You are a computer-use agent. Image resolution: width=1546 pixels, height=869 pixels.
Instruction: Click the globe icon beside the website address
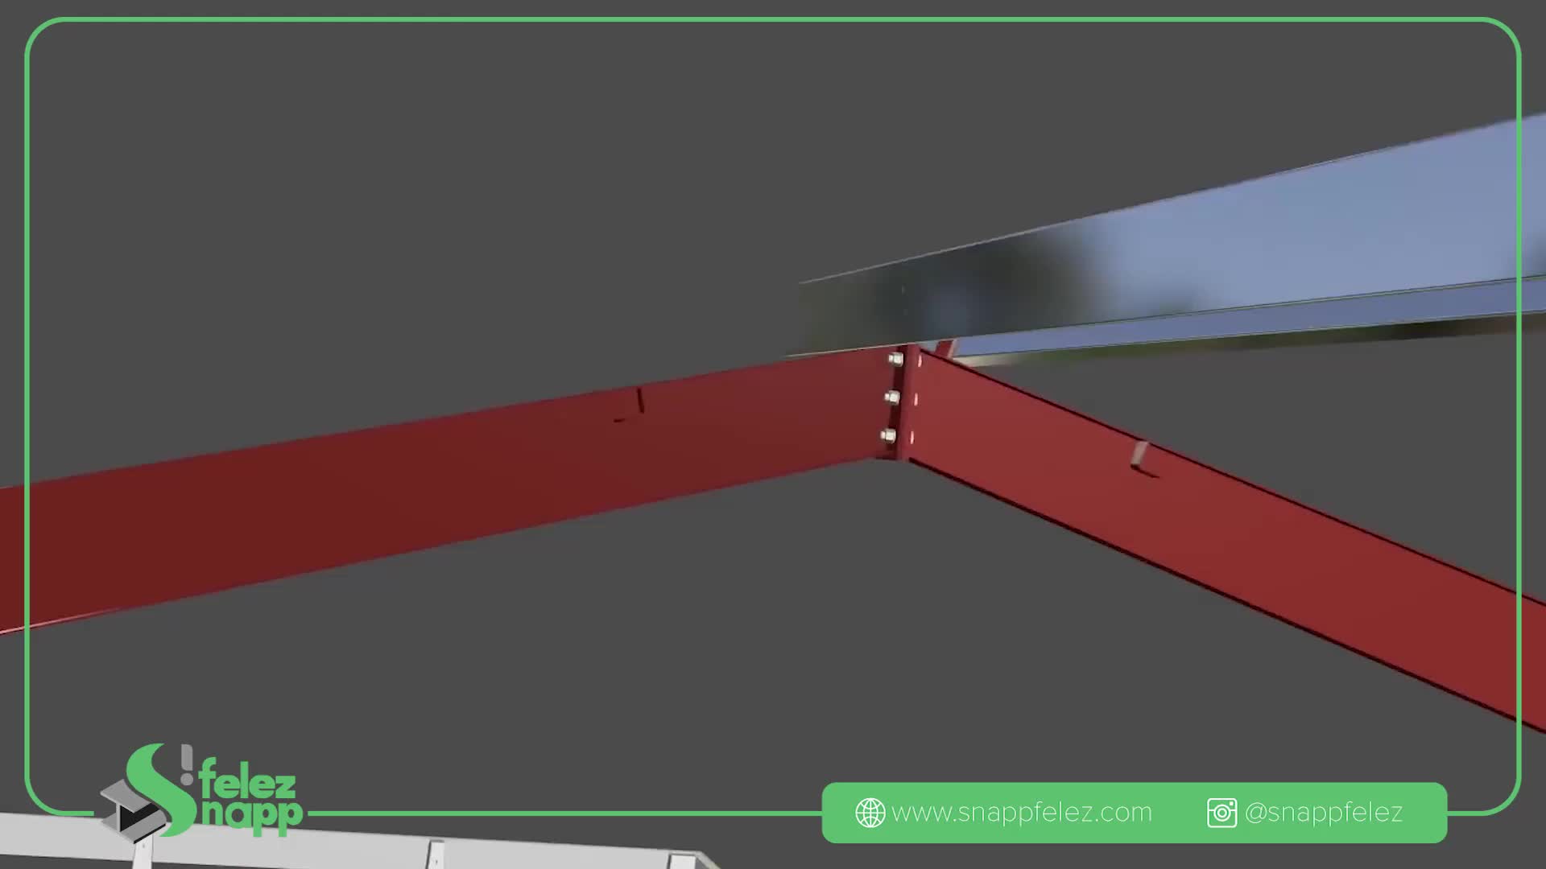coord(870,813)
